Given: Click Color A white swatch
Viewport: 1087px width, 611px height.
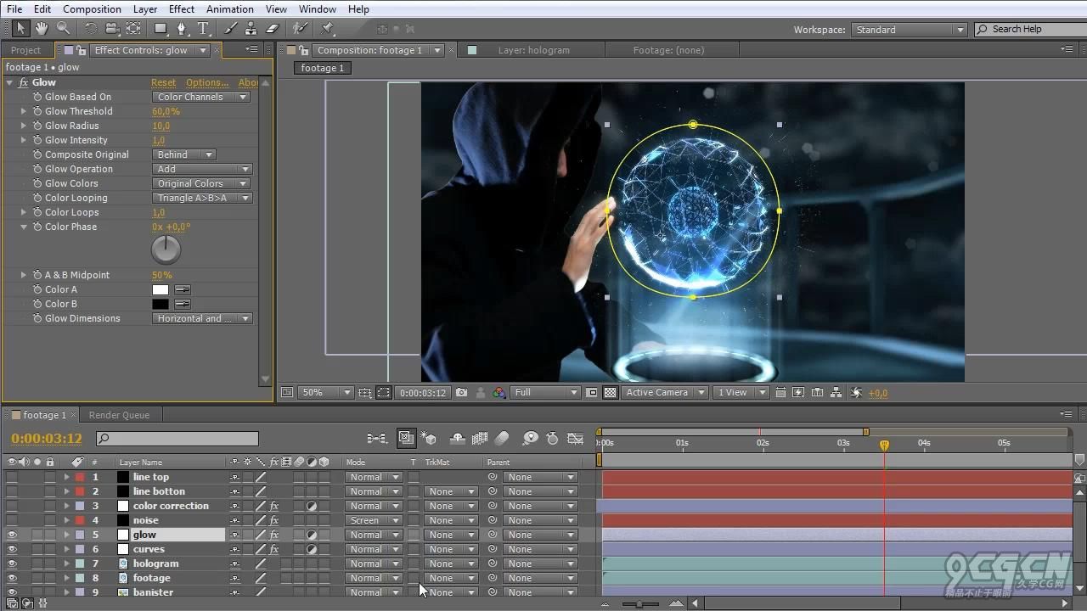Looking at the screenshot, I should (x=161, y=289).
